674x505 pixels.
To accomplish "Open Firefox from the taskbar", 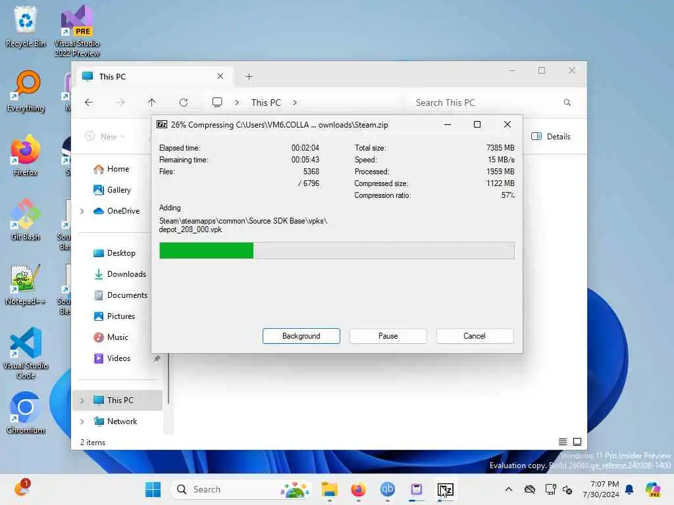I will [359, 489].
